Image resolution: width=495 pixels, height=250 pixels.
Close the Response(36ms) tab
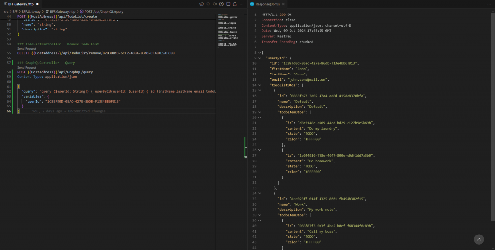[x=283, y=4]
